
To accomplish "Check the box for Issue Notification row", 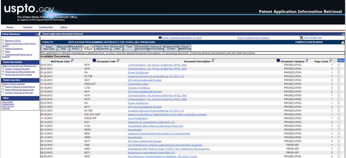I will [339, 119].
